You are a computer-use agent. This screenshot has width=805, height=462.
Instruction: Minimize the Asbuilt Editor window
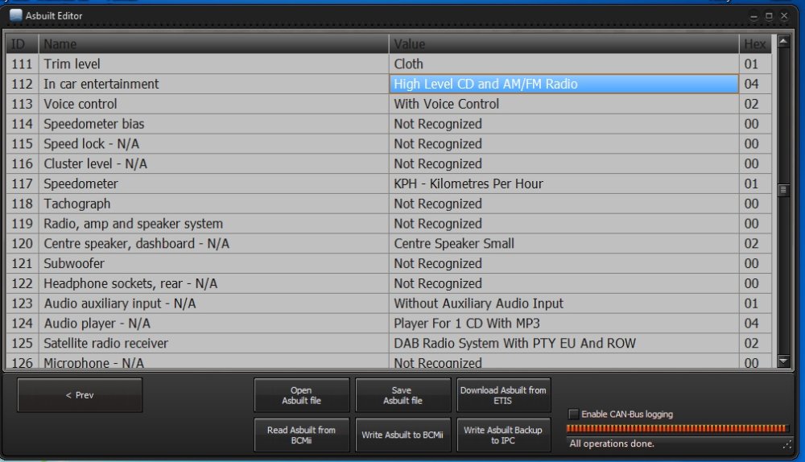754,15
